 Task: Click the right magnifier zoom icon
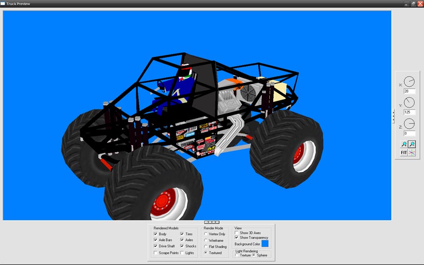(x=412, y=144)
